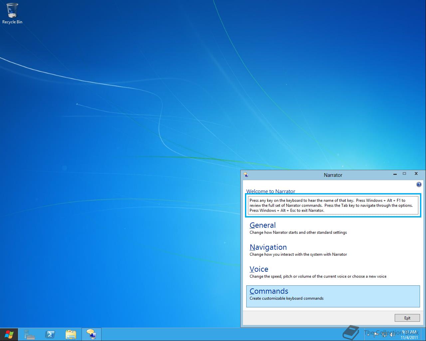Click the Narrator title bar app icon
Viewport: 426px width, 341px height.
click(246, 175)
